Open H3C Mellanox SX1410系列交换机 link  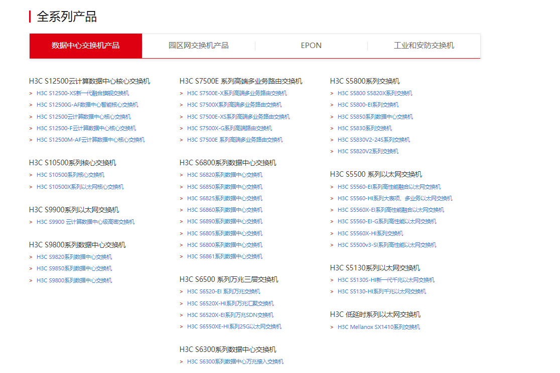click(x=379, y=327)
